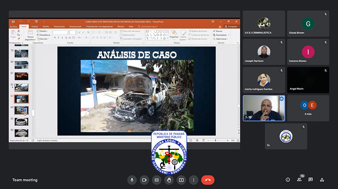Screen dimensions: 338x189
Task: Click the Compartir button
Action: coord(231,27)
